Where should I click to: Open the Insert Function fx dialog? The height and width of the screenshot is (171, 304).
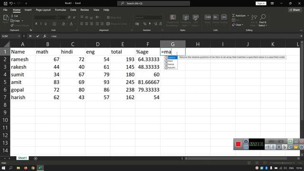[45, 36]
